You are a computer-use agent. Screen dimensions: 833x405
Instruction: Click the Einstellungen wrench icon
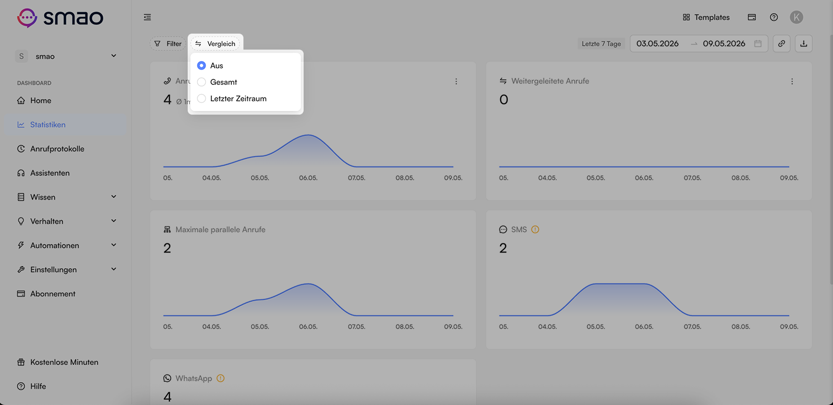pos(21,269)
